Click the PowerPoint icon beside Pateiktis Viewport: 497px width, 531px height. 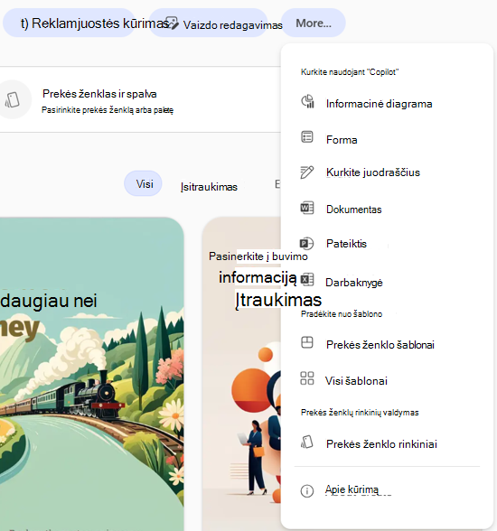(306, 243)
